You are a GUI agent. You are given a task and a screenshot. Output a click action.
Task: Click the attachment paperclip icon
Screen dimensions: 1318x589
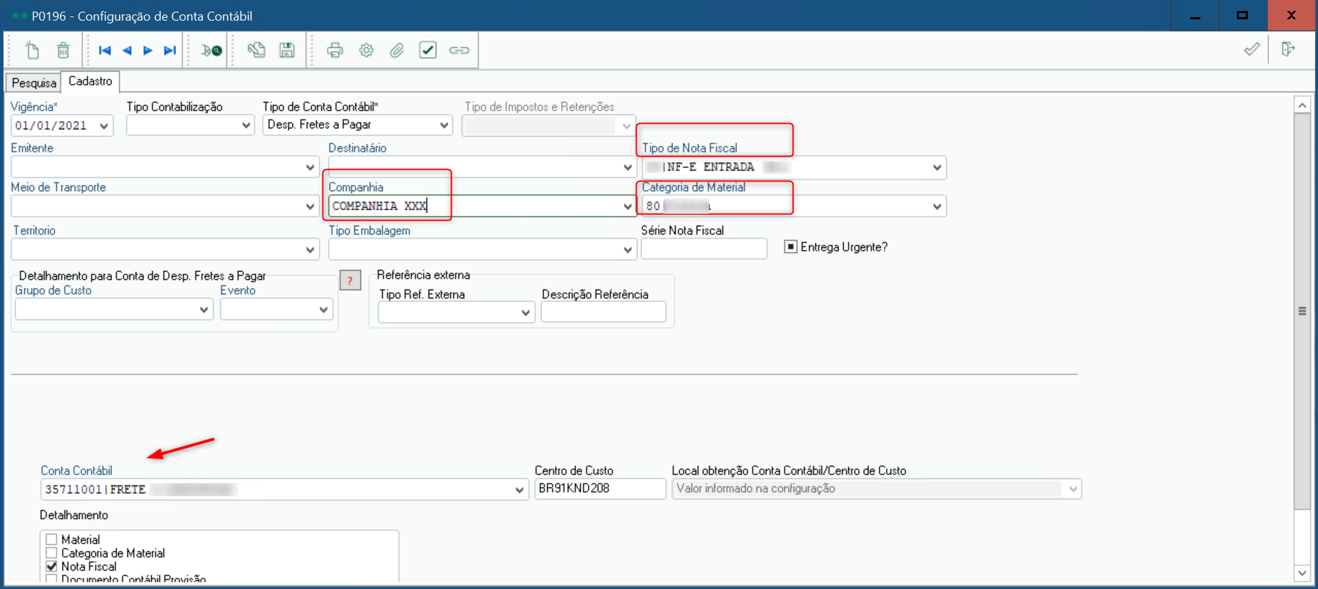[x=397, y=50]
